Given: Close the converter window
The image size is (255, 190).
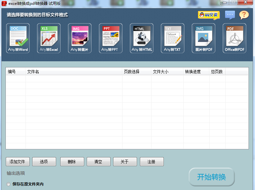Looking at the screenshot, I should point(245,2).
